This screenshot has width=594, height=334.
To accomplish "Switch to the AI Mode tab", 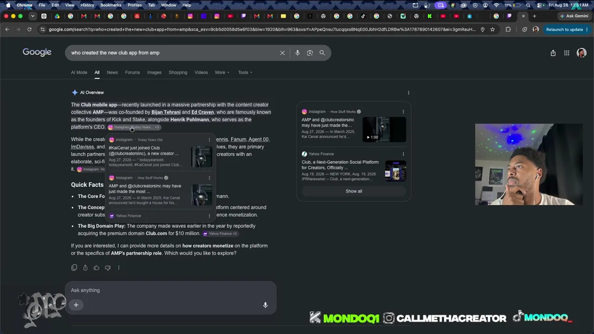I will (79, 72).
